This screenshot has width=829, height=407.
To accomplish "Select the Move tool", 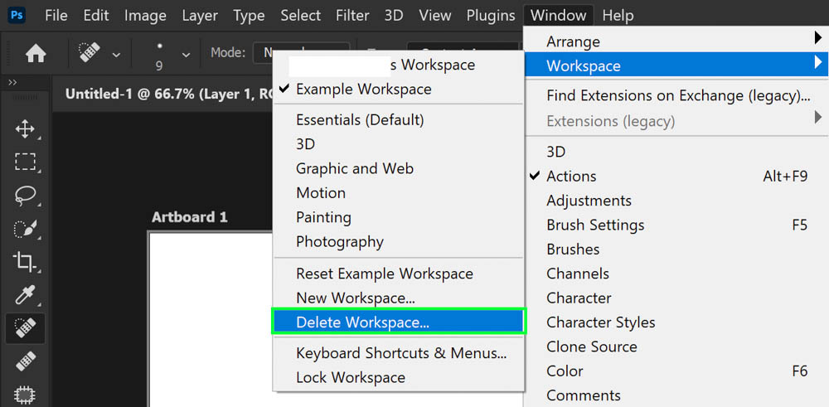I will (25, 129).
